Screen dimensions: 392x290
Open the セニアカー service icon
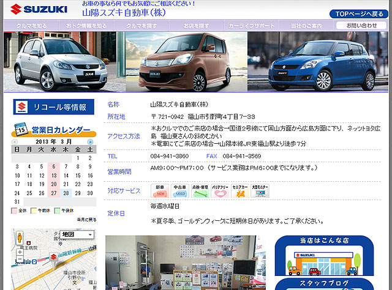[x=240, y=191]
